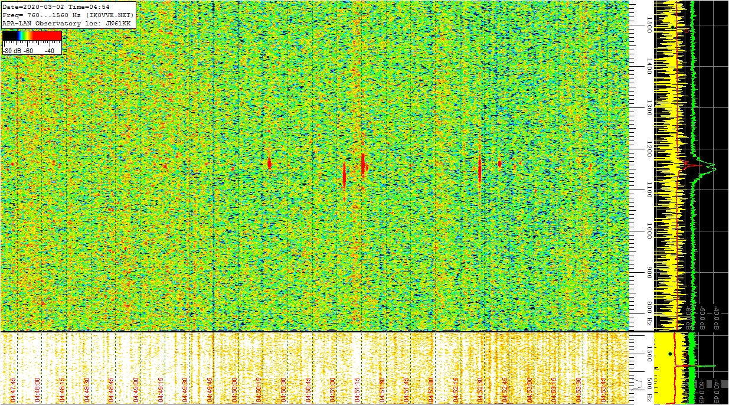Click the -40 legend label under the color bar
This screenshot has height=405, width=729.
tap(48, 51)
